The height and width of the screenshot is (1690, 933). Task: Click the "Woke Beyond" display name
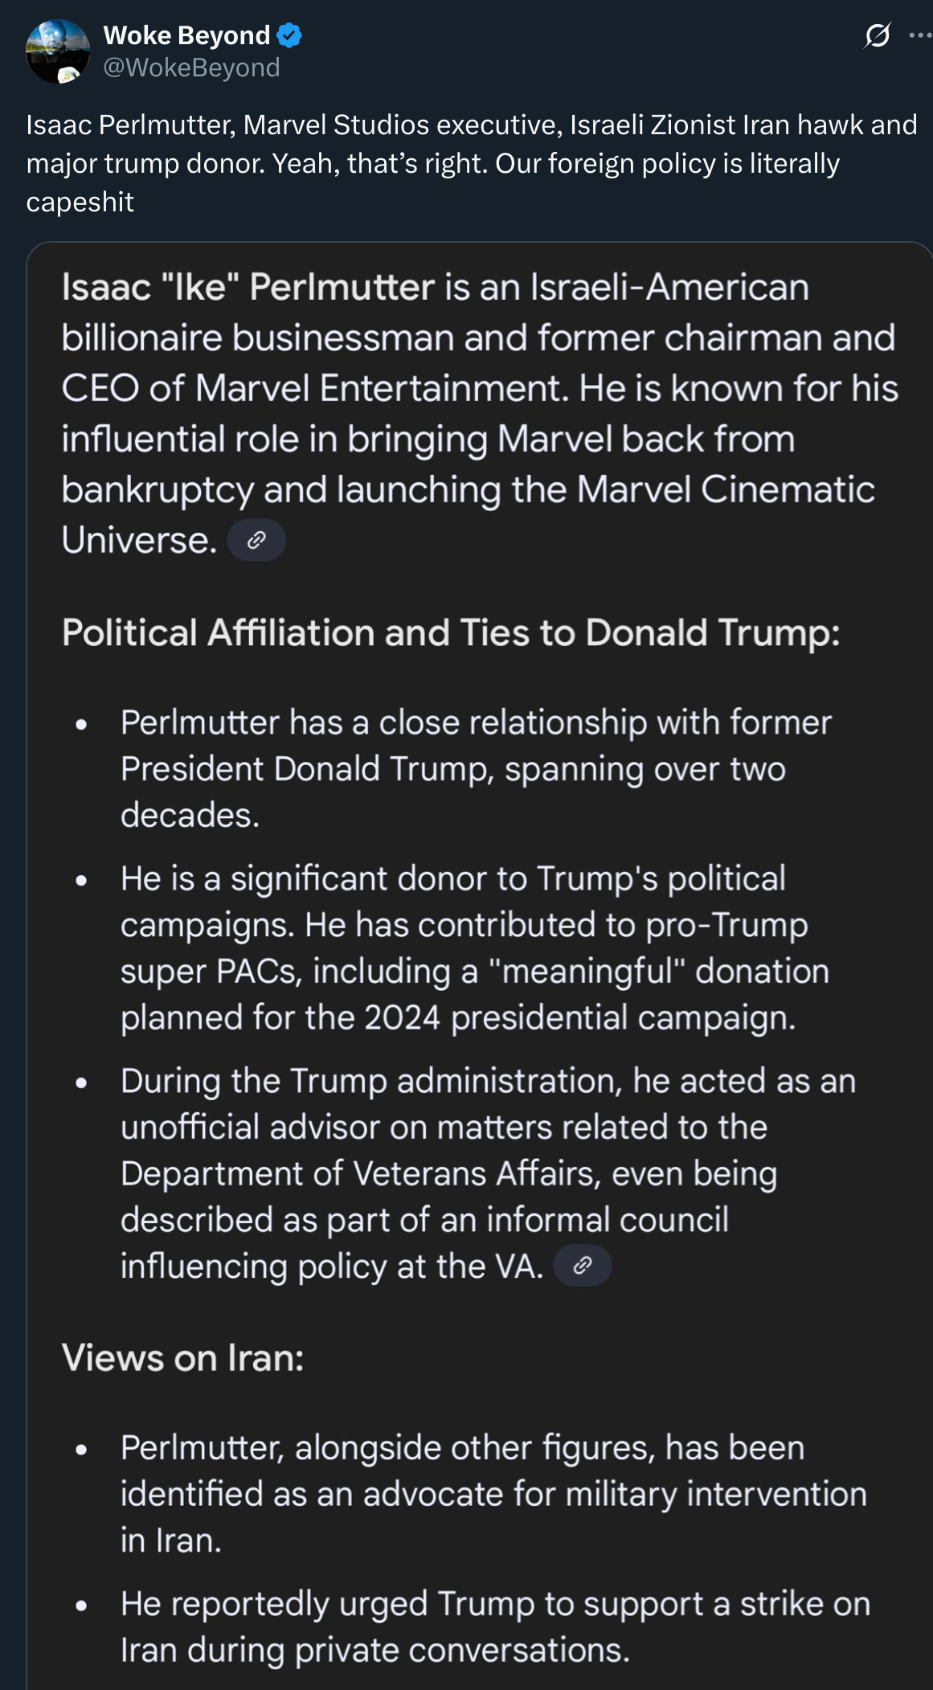point(186,35)
